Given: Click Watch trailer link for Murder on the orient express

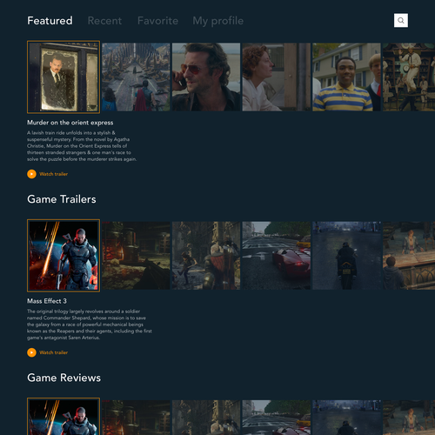Looking at the screenshot, I should 54,174.
